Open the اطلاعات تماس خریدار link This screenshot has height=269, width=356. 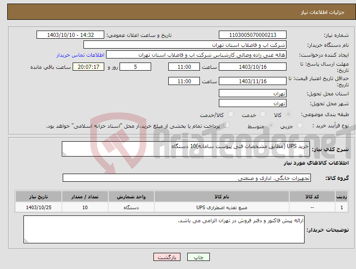coord(80,55)
